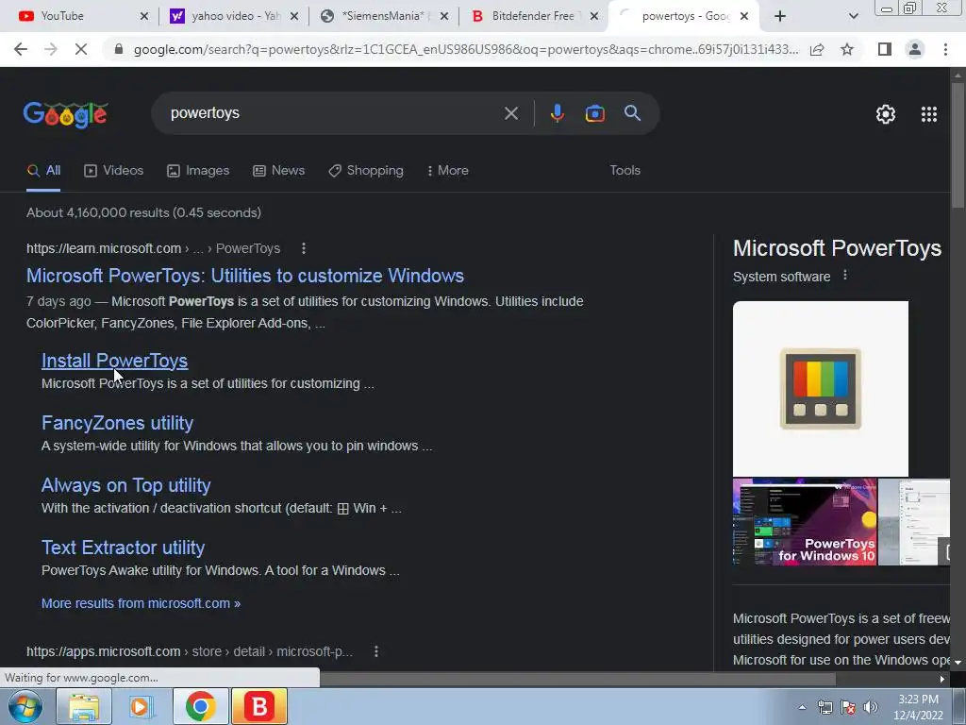Open options for the apps.microsoft.com result
Image resolution: width=966 pixels, height=725 pixels.
pyautogui.click(x=375, y=651)
